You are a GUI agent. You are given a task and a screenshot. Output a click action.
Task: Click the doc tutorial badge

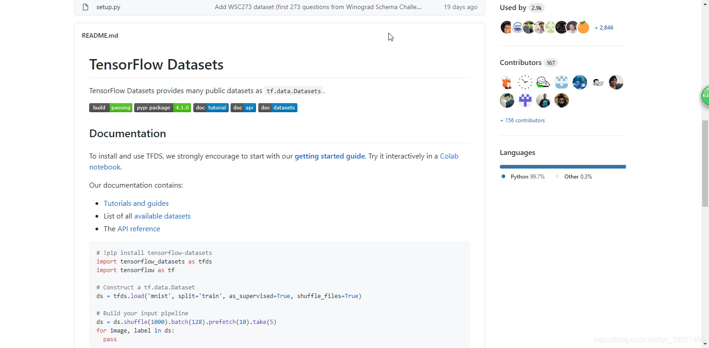coord(211,108)
